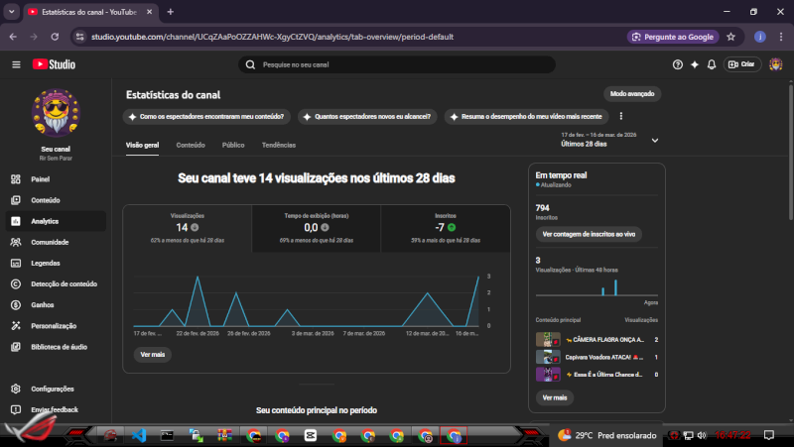Click the Pesquise no seu canal search field

click(x=397, y=64)
